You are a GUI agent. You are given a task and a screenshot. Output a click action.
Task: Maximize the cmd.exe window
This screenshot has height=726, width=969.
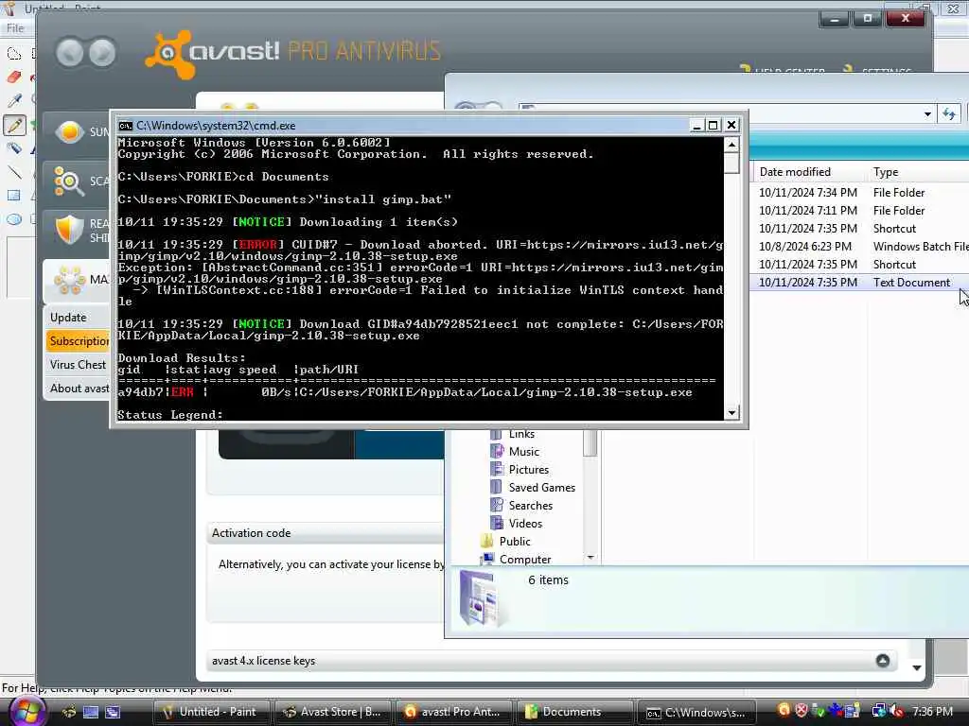[x=714, y=126]
